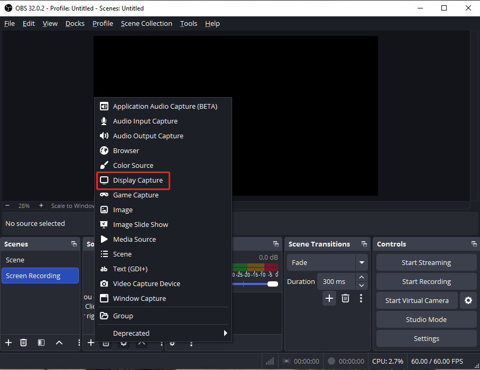Open transition properties via the three-dot icon
The height and width of the screenshot is (370, 480).
pyautogui.click(x=361, y=298)
